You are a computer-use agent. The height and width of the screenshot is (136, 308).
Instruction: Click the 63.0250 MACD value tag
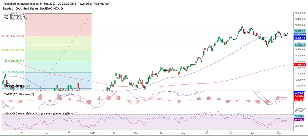coord(300,93)
